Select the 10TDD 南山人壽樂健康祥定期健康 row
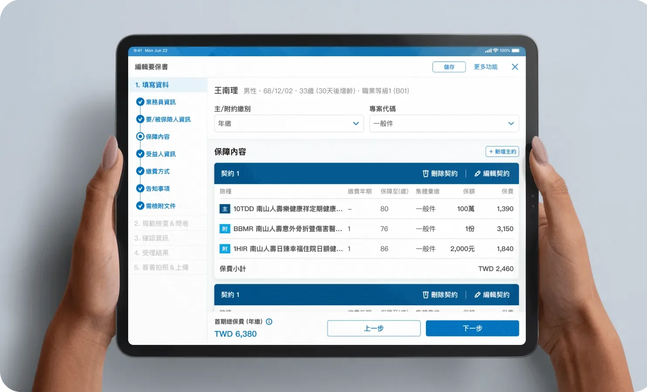Screen dimensions: 647x392 [367, 209]
